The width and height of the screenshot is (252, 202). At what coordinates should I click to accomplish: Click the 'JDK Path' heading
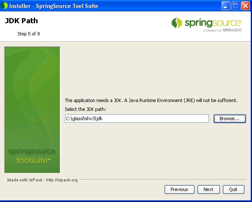pyautogui.click(x=22, y=21)
